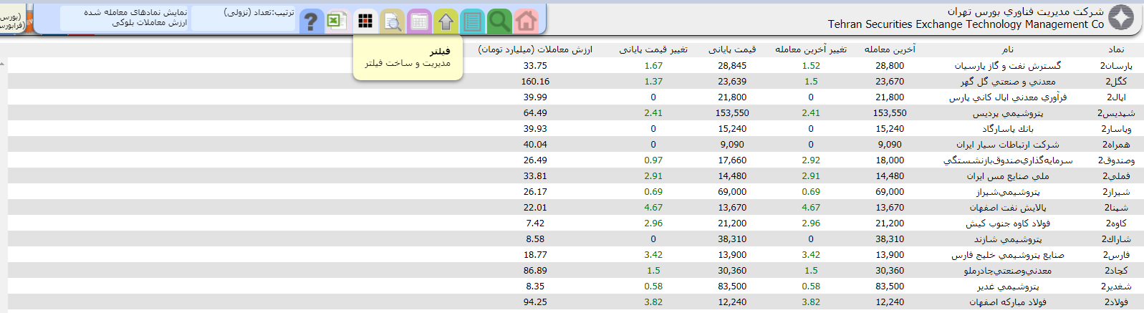The width and height of the screenshot is (1144, 313).
Task: Export the table with the Excel icon
Action: tap(337, 21)
